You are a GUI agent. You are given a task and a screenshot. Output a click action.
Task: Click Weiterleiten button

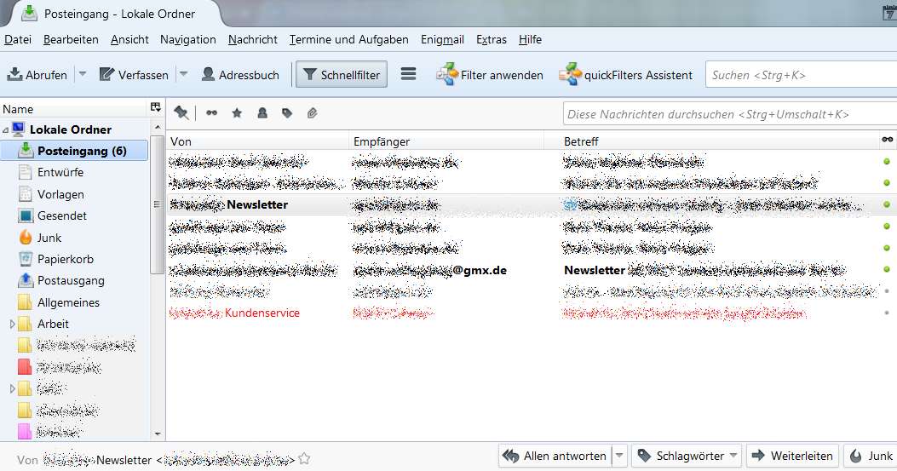793,457
